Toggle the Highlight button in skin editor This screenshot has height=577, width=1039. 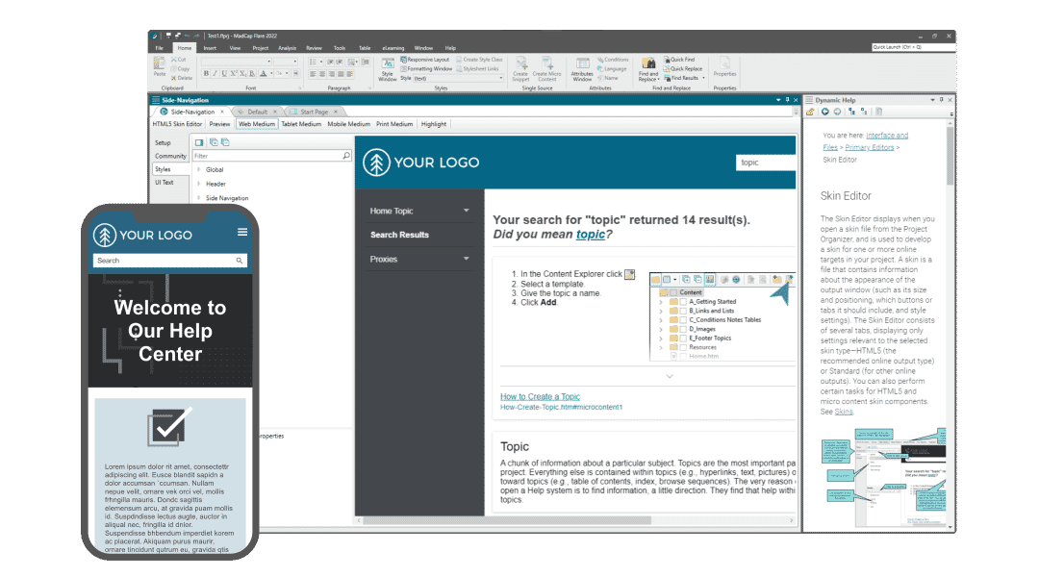pyautogui.click(x=433, y=124)
